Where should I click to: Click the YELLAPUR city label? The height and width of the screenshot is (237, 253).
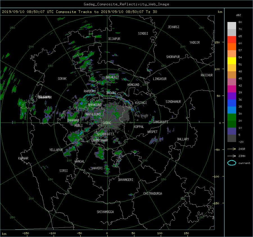pos(56,150)
